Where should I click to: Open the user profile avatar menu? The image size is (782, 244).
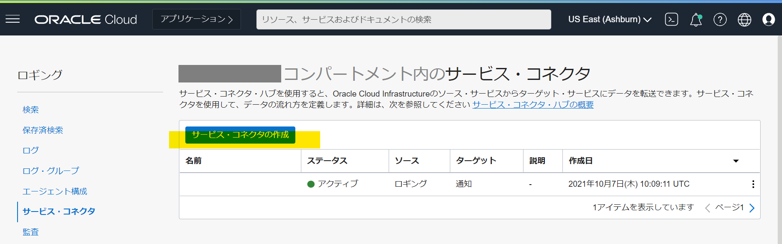click(768, 20)
